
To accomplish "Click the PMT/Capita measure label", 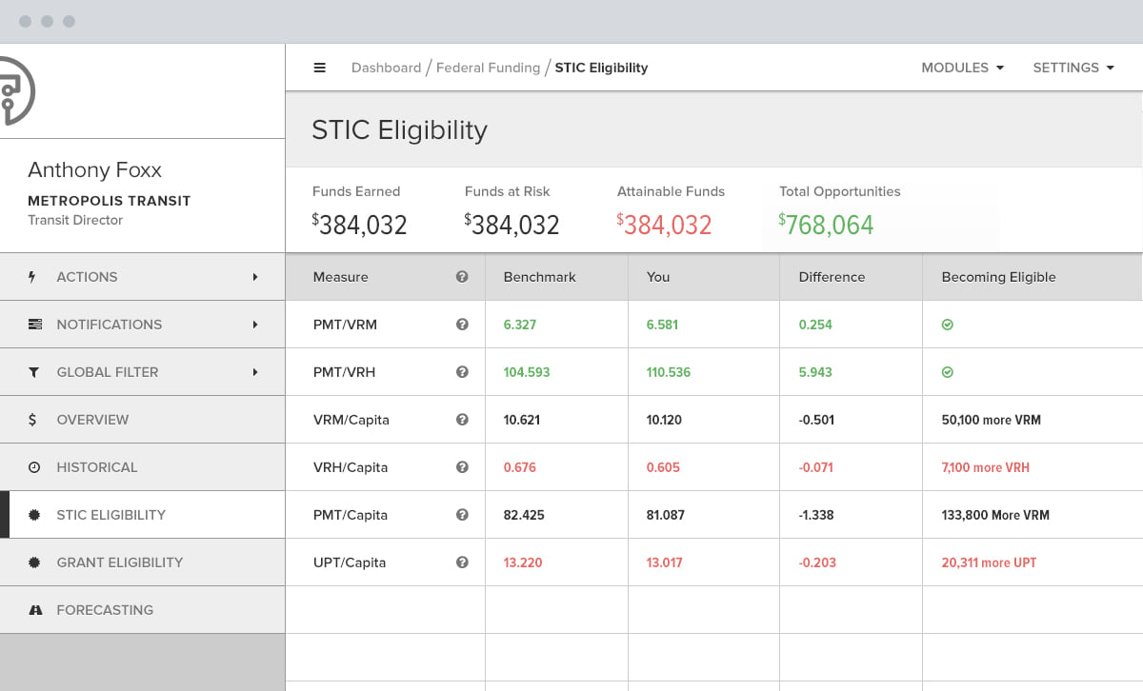I will pyautogui.click(x=351, y=515).
